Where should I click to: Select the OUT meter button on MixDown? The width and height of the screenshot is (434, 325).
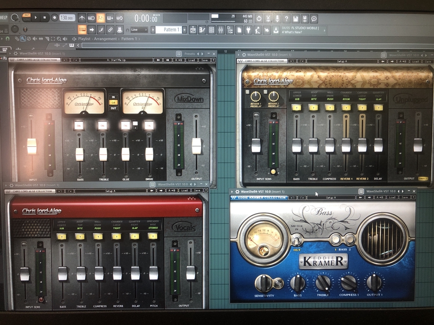pos(113,108)
